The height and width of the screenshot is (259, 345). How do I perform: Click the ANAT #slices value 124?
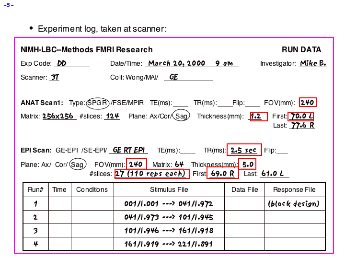pyautogui.click(x=112, y=116)
